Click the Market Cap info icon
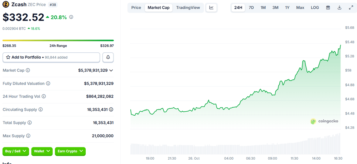 pyautogui.click(x=28, y=70)
